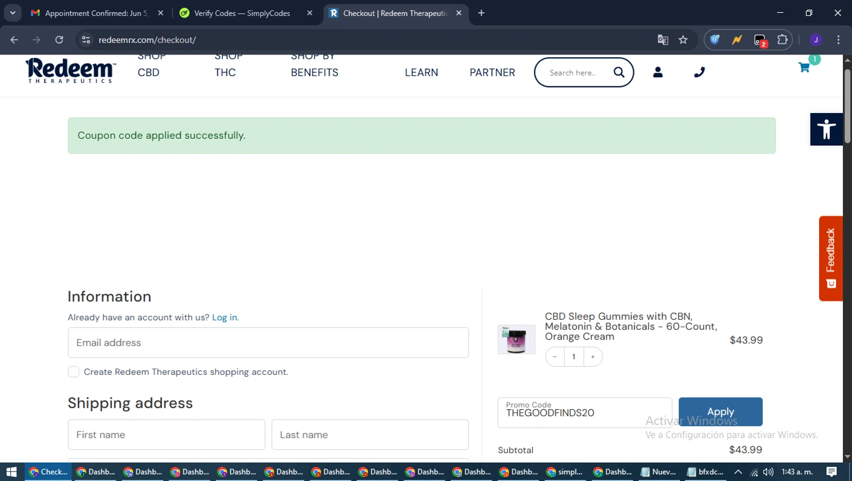Open the Windows Start menu
The width and height of the screenshot is (852, 481).
(x=11, y=472)
